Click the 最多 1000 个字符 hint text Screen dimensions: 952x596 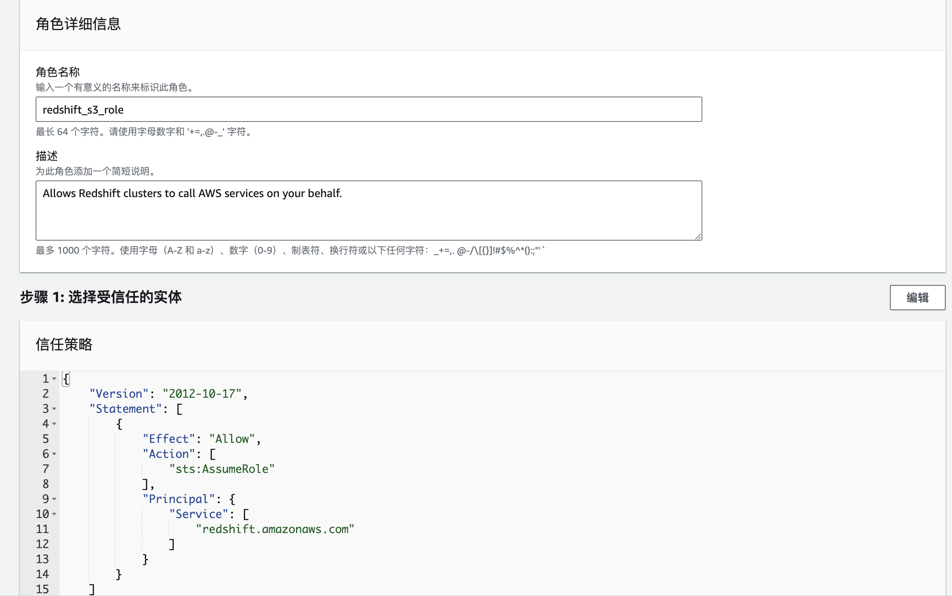[x=290, y=250]
